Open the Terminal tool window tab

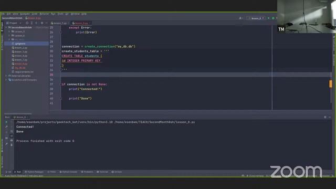(102, 172)
